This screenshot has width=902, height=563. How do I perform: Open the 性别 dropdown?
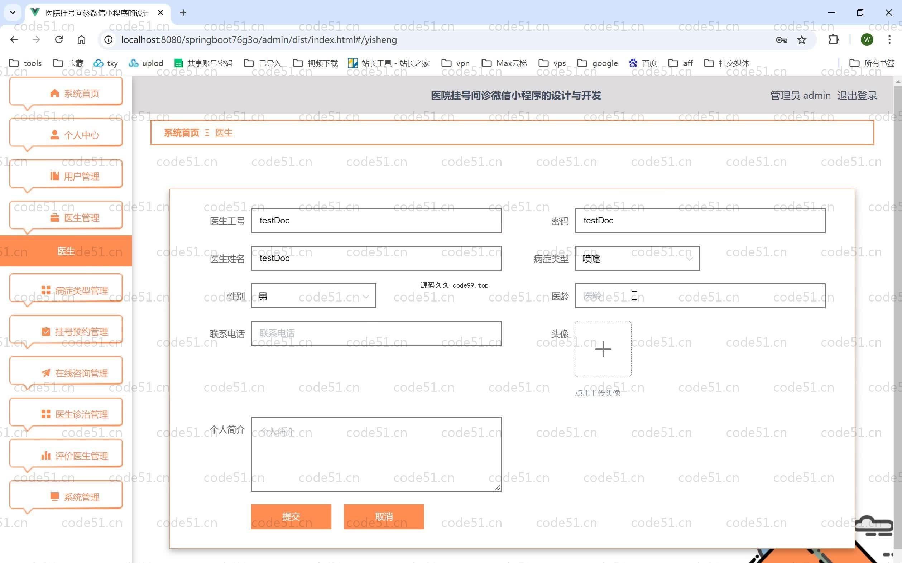tap(313, 296)
